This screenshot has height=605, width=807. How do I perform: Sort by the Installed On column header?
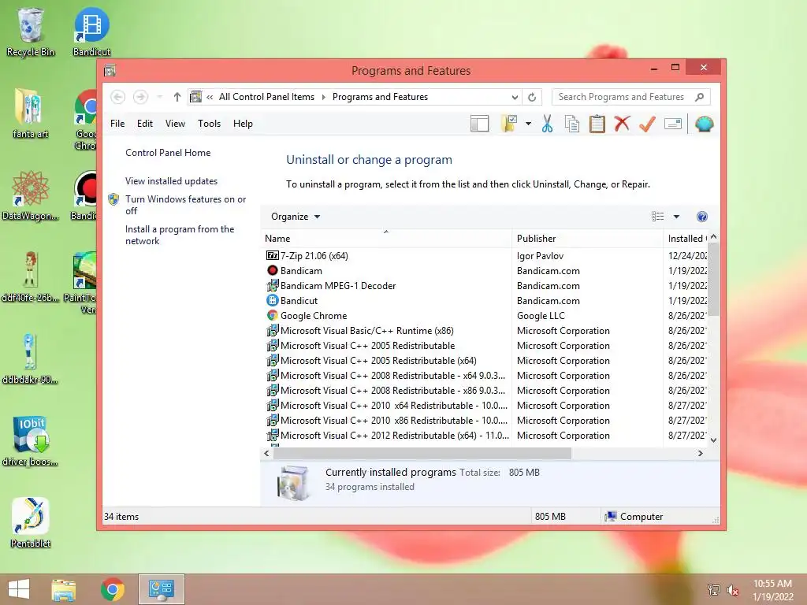[687, 239]
